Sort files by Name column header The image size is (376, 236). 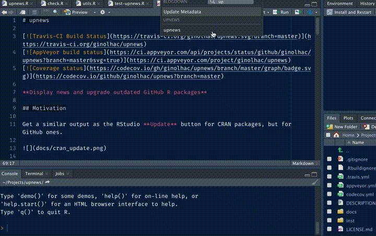click(x=358, y=143)
